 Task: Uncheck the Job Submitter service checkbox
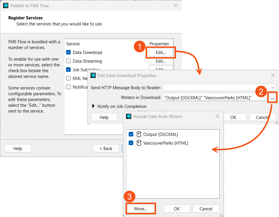coord(68,70)
